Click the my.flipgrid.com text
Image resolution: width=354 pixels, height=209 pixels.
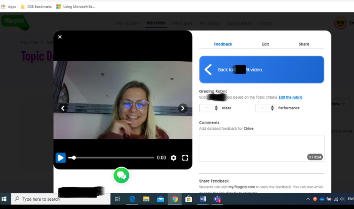(241, 187)
